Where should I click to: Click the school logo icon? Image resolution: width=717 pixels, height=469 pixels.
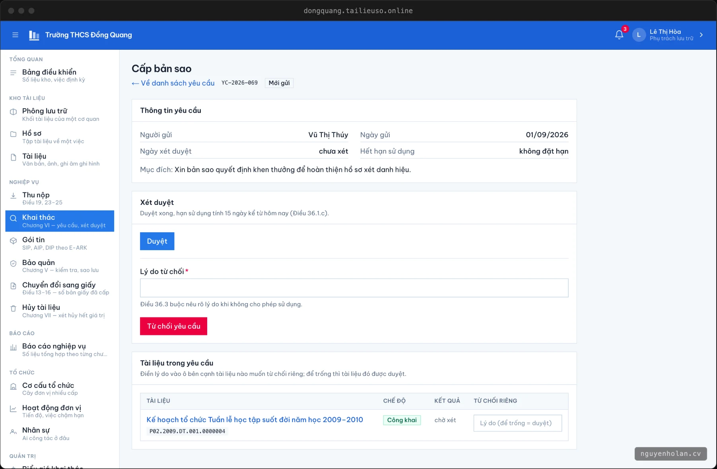coord(34,35)
